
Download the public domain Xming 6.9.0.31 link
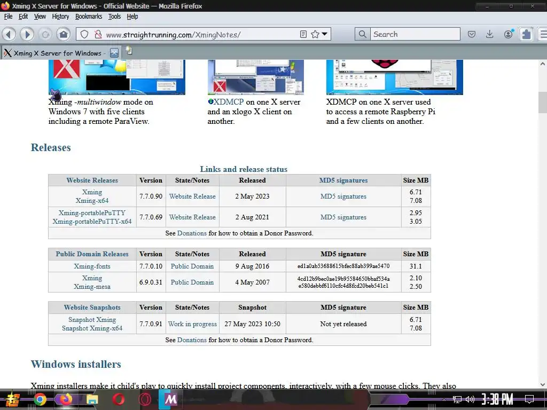(92, 278)
